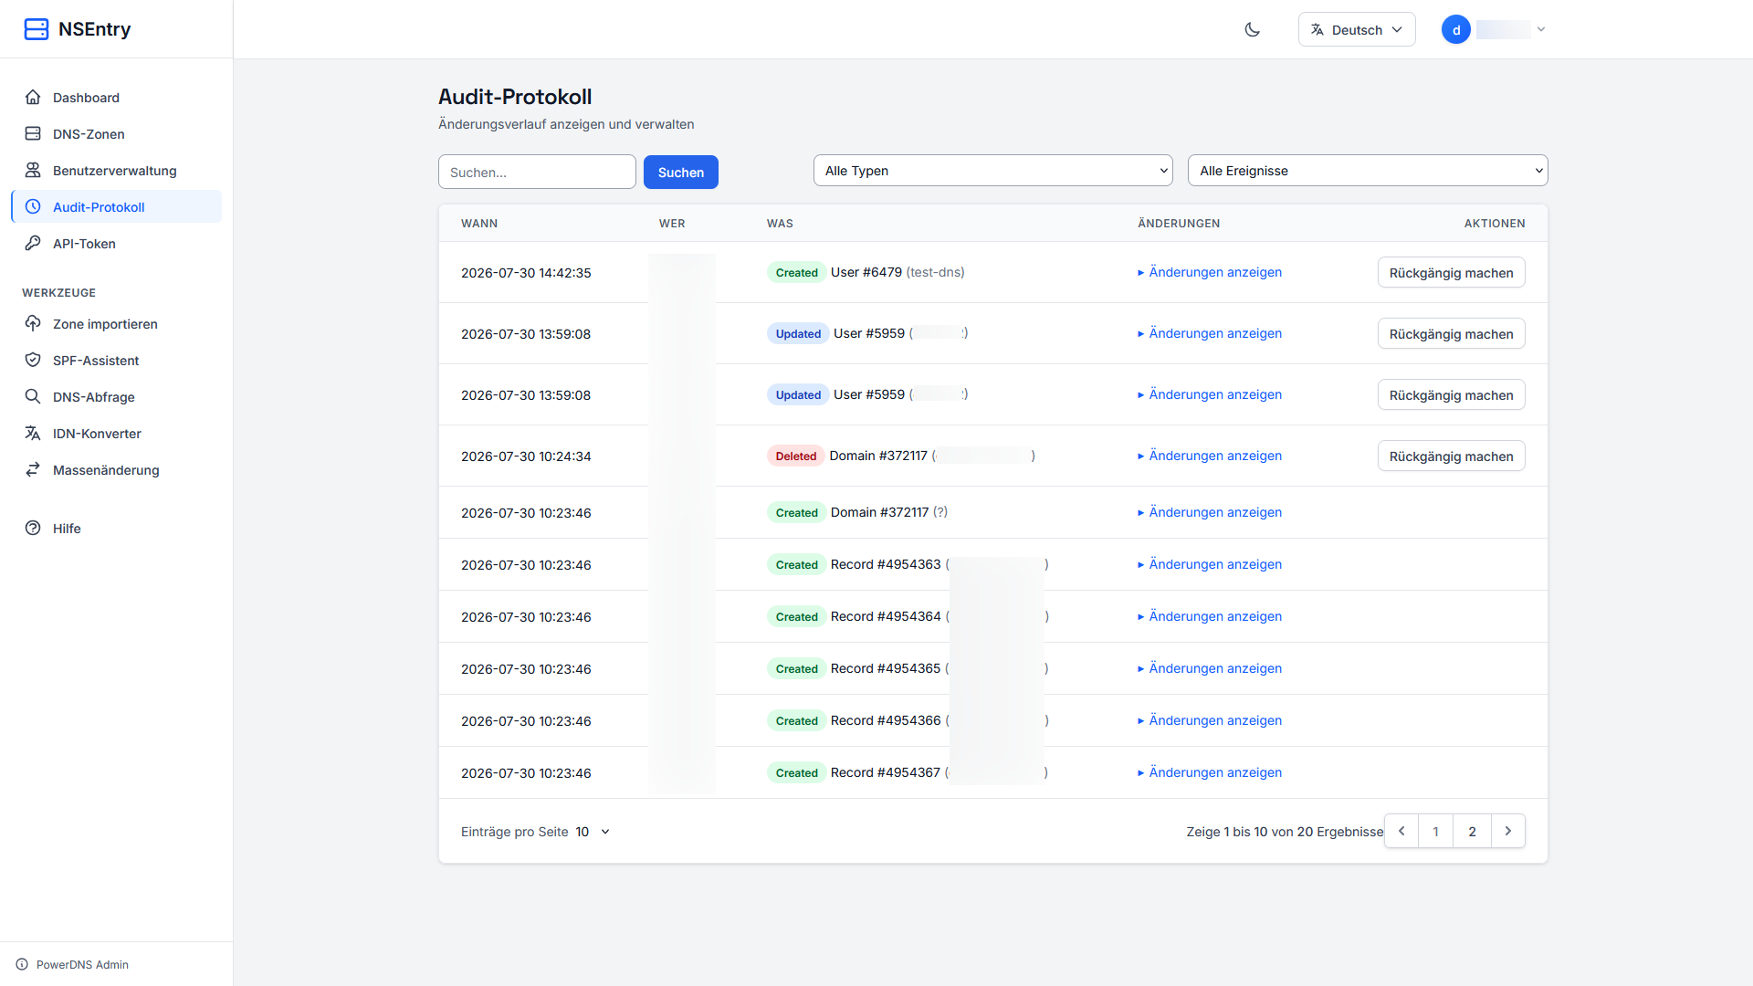Open IDN-Konverter tool

point(116,434)
